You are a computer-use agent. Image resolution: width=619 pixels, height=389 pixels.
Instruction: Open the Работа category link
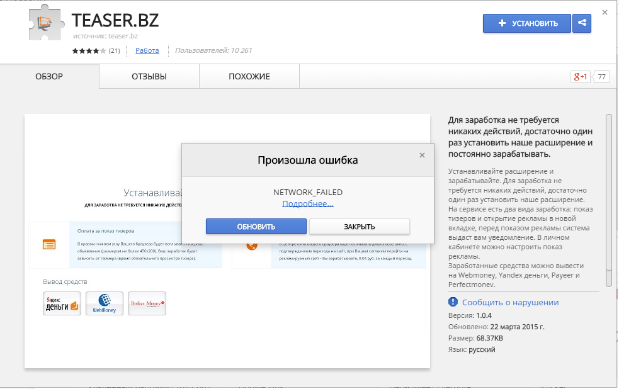point(147,50)
